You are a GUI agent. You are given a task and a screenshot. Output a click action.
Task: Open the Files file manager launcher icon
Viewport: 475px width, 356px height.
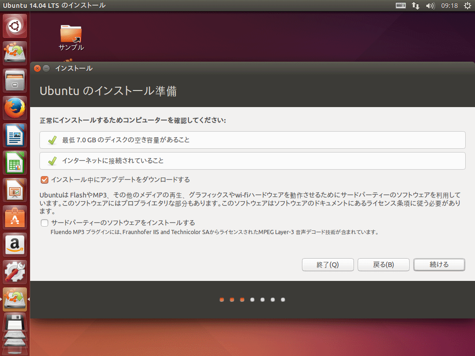pyautogui.click(x=14, y=81)
